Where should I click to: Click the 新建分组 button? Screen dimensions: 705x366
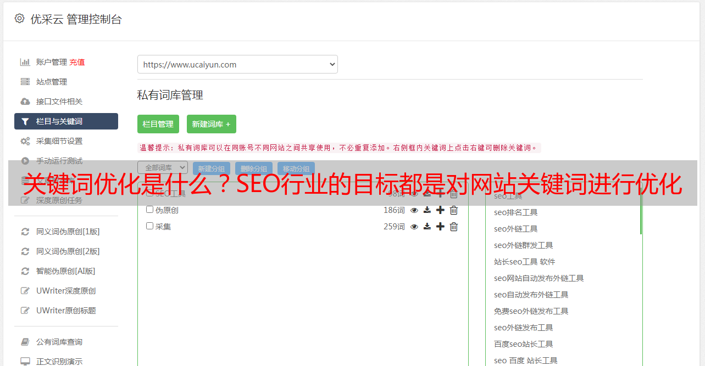pos(212,169)
